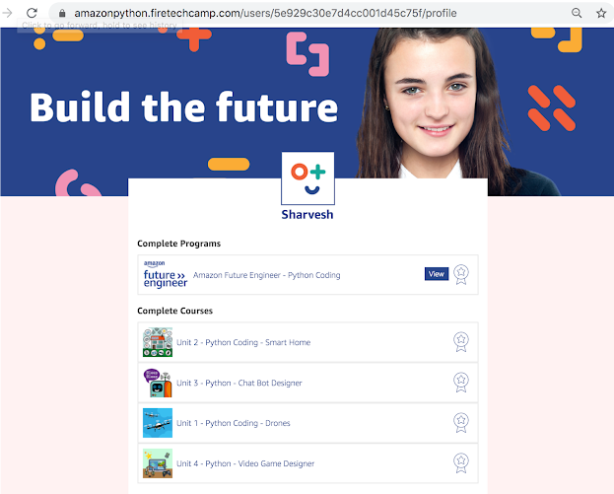This screenshot has height=494, width=614.
Task: Click the award badge for Unit 1 Drones
Action: click(461, 423)
